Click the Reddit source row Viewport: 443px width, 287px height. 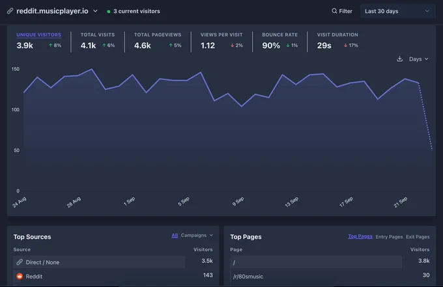[x=113, y=277]
